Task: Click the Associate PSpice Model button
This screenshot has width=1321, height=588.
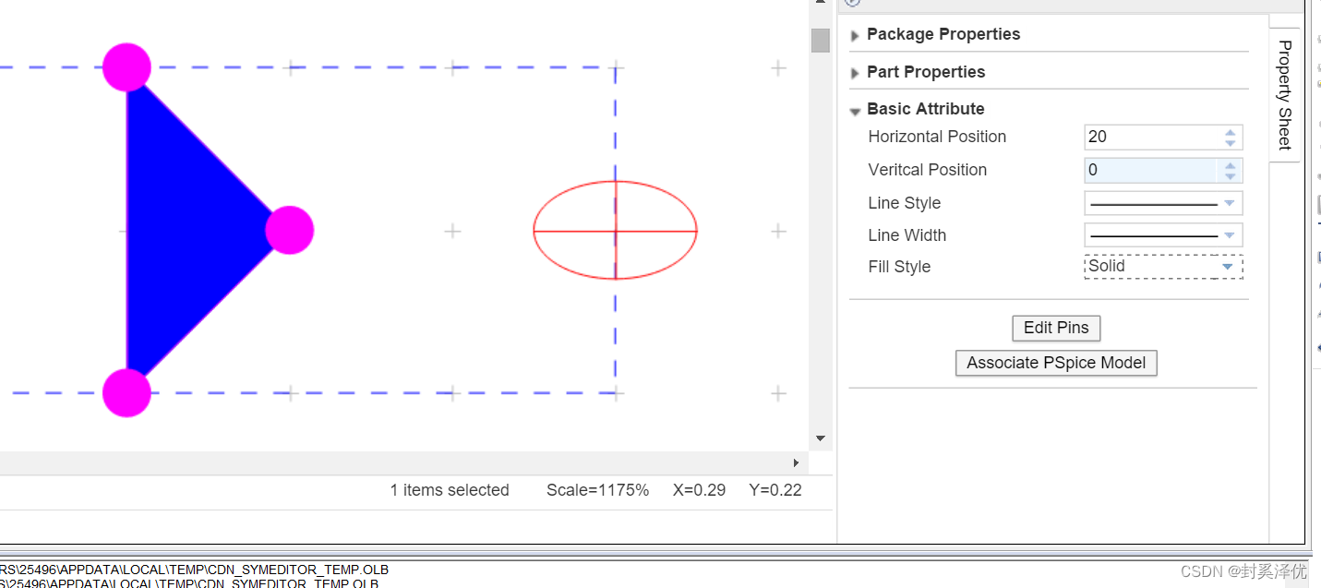Action: tap(1056, 363)
